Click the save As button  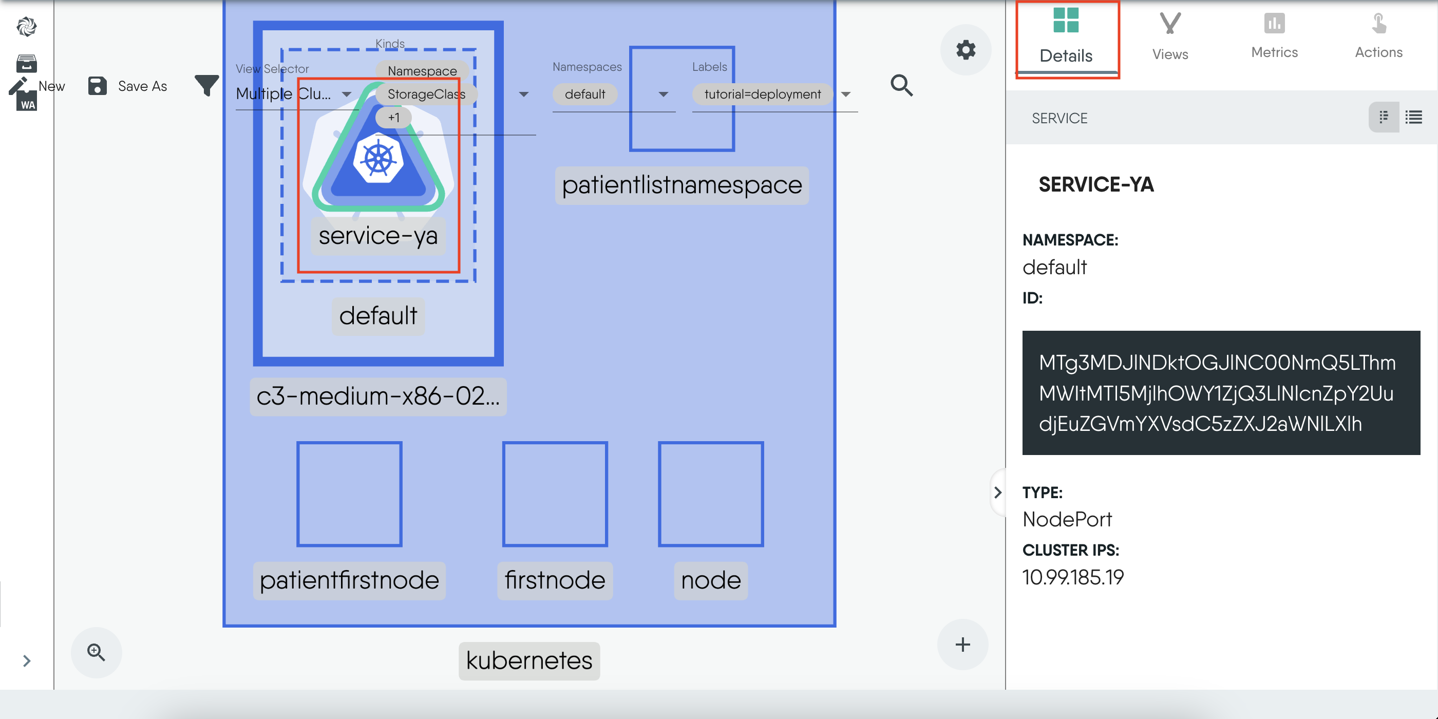point(133,85)
